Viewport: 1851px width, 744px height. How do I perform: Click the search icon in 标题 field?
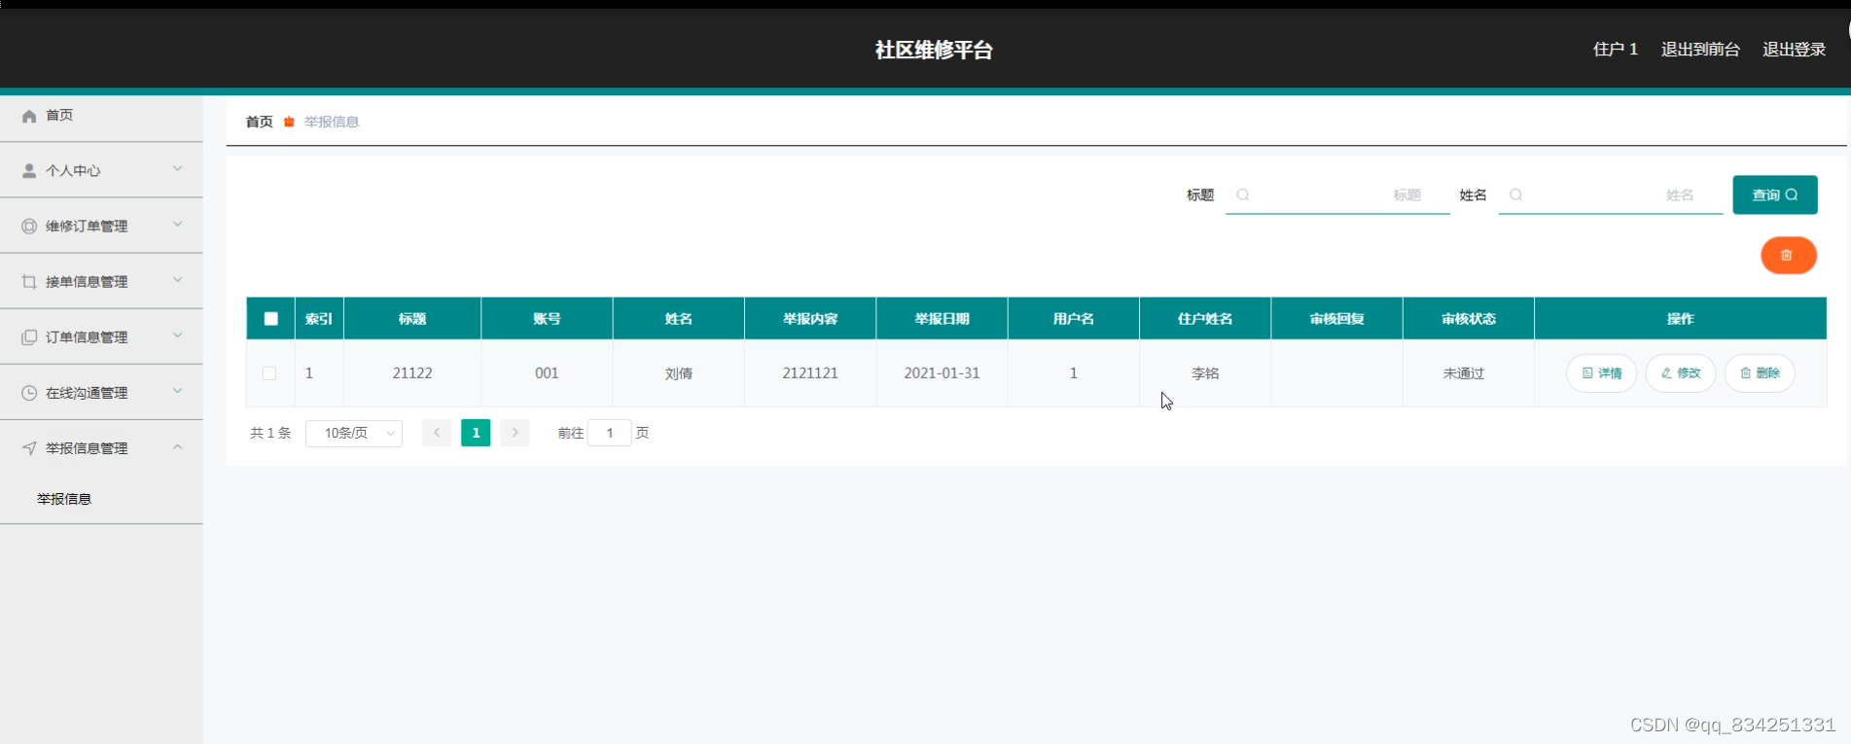1242,195
